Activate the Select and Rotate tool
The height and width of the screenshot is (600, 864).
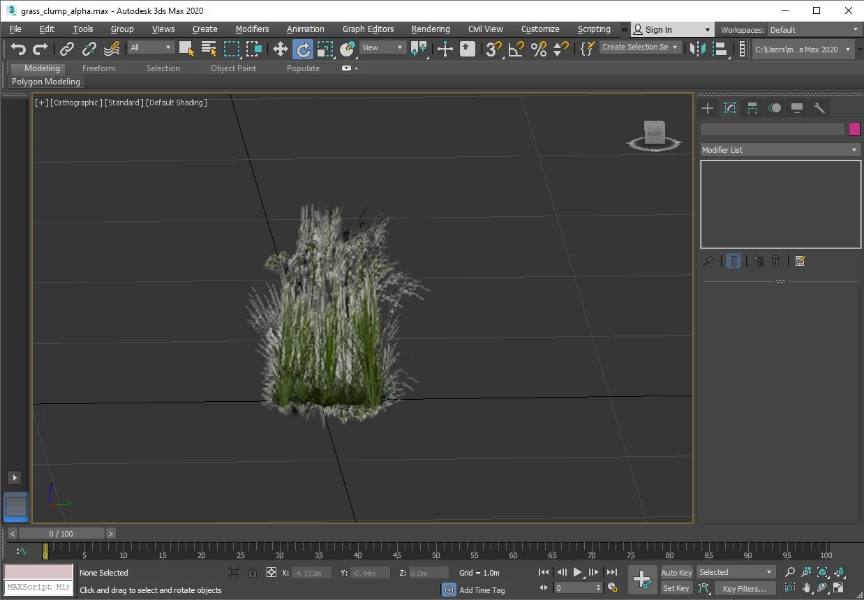[303, 49]
